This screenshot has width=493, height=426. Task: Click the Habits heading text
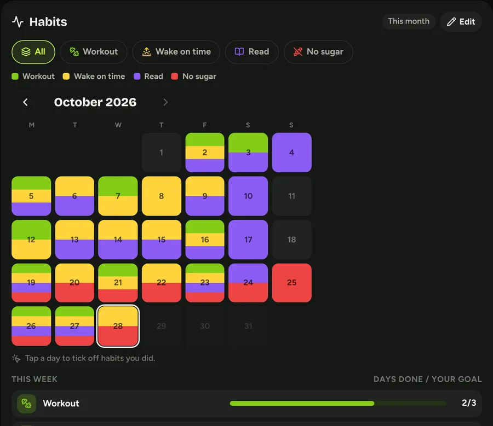48,22
